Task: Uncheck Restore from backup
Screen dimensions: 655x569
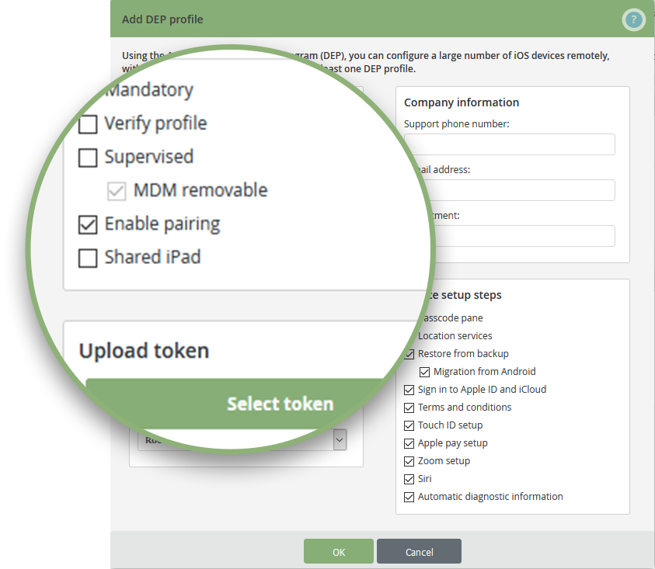Action: pos(409,354)
